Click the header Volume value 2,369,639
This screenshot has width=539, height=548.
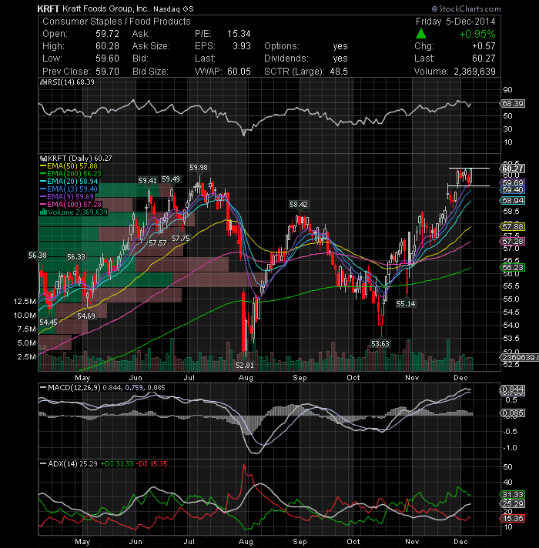474,72
